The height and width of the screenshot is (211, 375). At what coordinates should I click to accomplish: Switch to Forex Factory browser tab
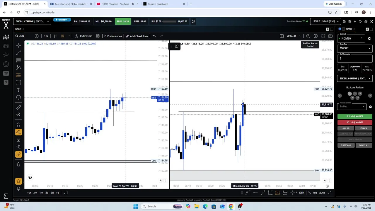click(x=70, y=4)
